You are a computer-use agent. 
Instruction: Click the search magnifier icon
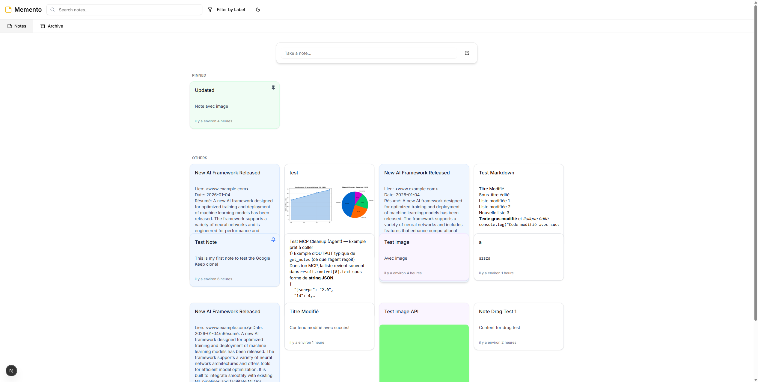[x=52, y=10]
